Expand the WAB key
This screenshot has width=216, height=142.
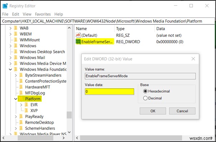point(10,28)
